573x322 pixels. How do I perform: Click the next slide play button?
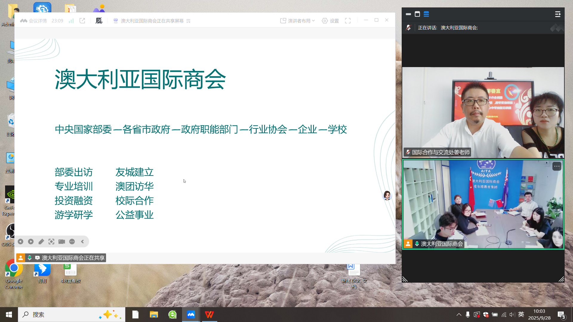click(31, 241)
